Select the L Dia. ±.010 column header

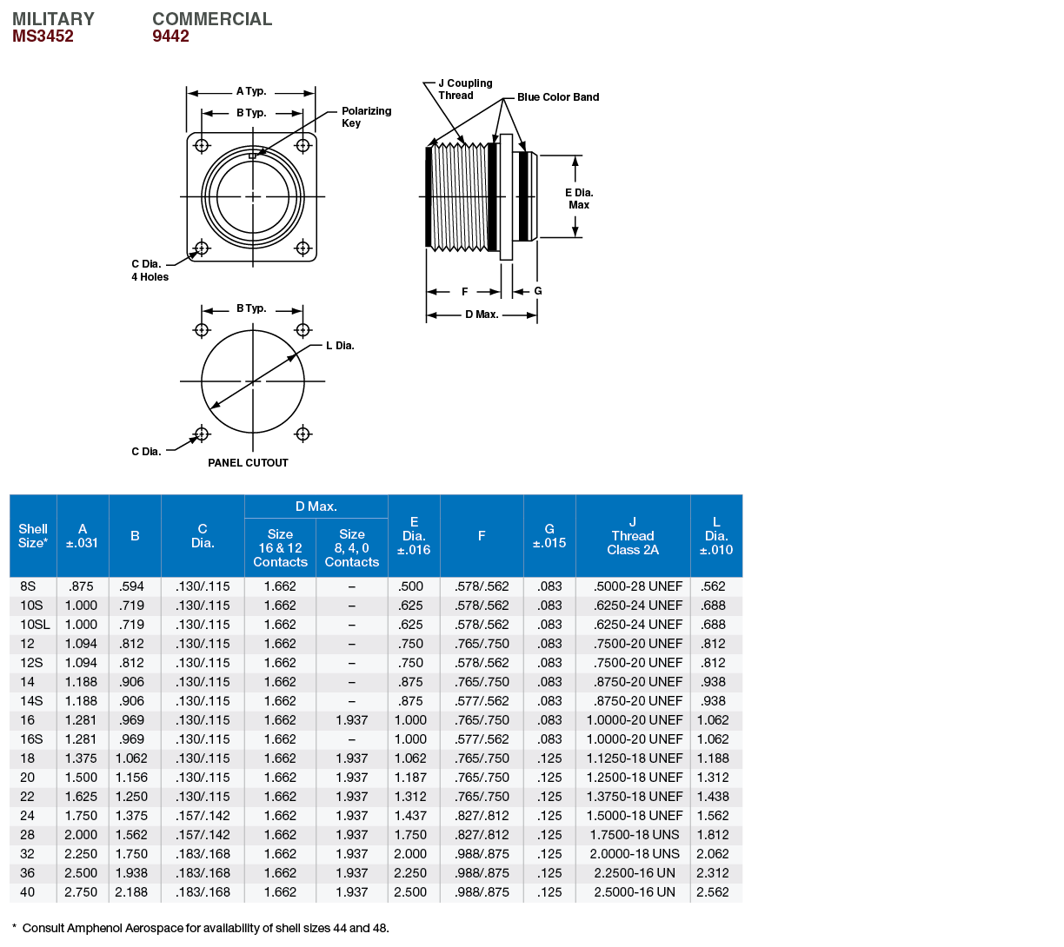click(715, 535)
